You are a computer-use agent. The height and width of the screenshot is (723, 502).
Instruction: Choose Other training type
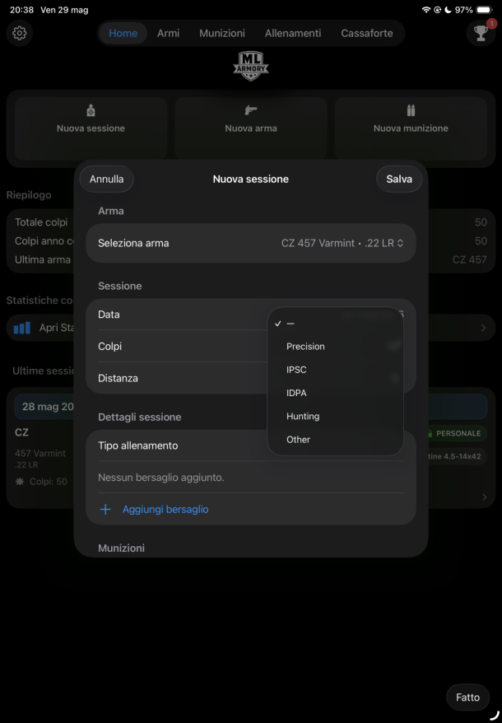(x=335, y=440)
